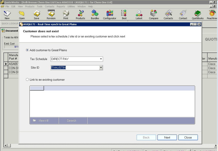Image resolution: width=218 pixels, height=151 pixels.
Task: Close the Great Plains synch dialog window
Action: pos(199,24)
